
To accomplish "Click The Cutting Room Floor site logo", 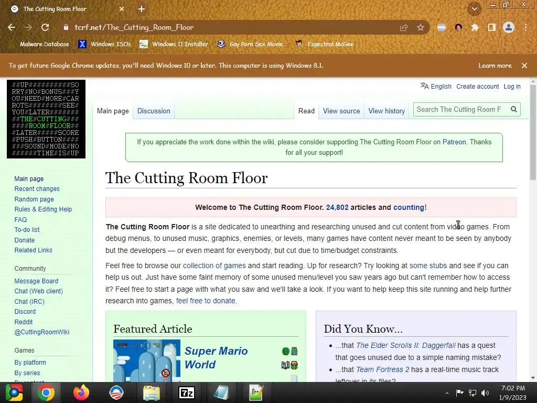I will coord(46,119).
